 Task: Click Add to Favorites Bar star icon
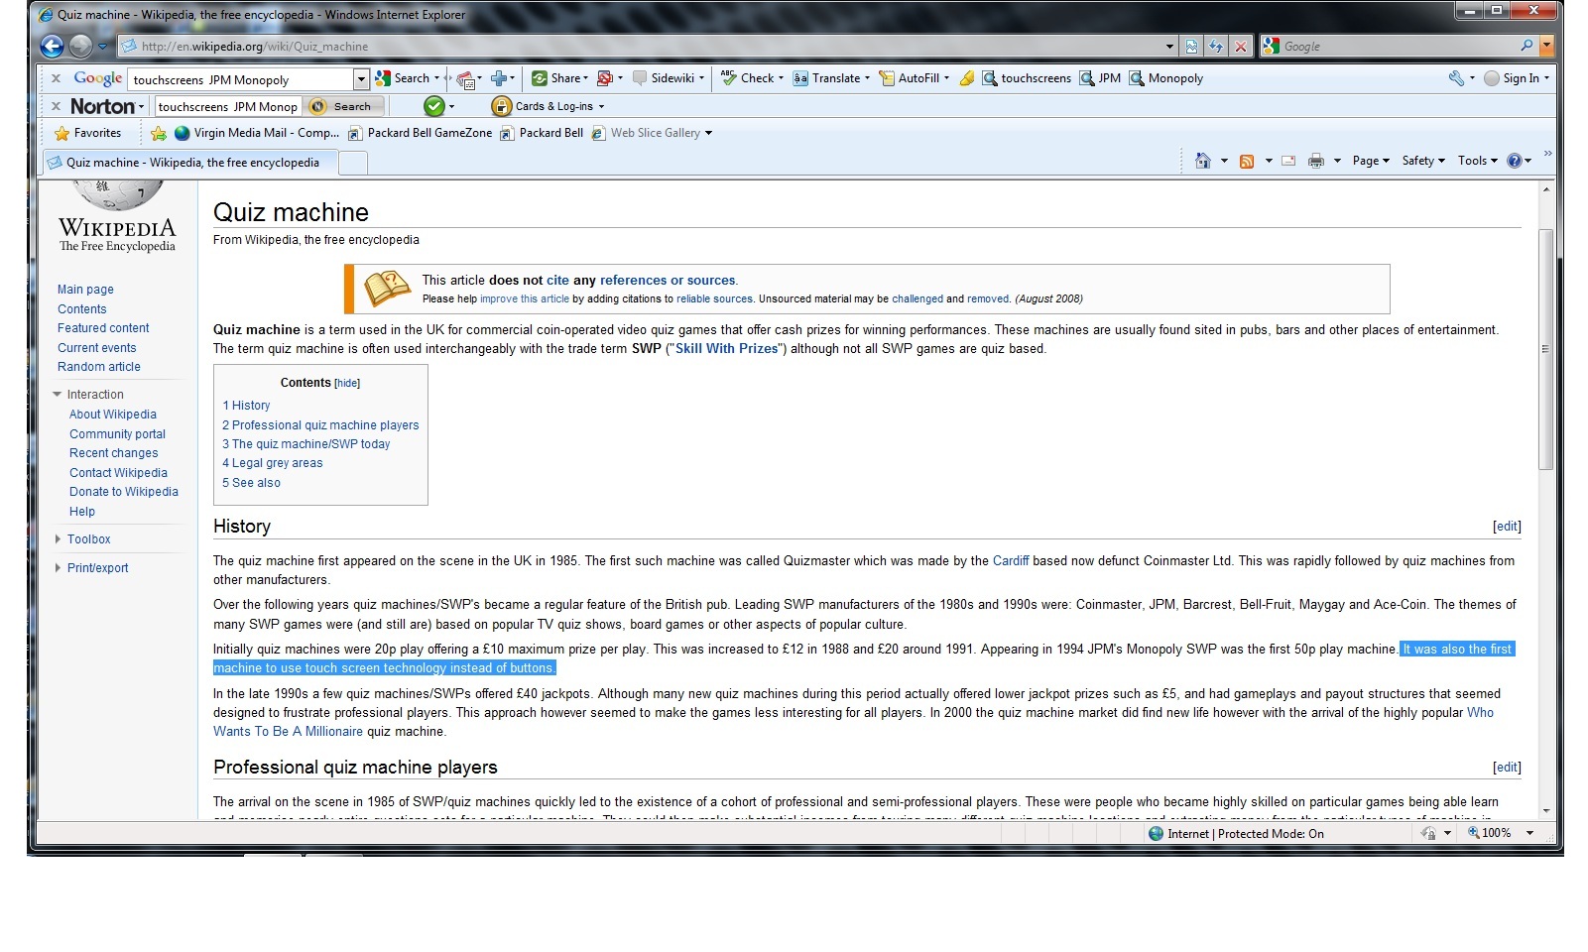point(159,133)
